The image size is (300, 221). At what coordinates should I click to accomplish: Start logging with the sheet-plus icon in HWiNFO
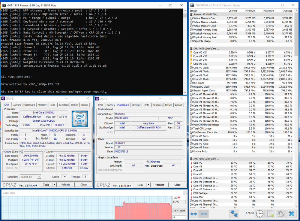coord(270,214)
